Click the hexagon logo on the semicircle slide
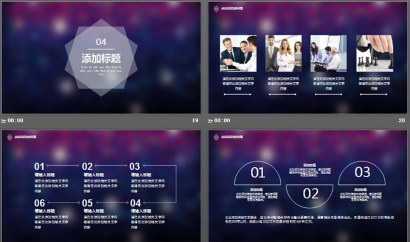Viewport: 410px width, 242px height. (216, 137)
